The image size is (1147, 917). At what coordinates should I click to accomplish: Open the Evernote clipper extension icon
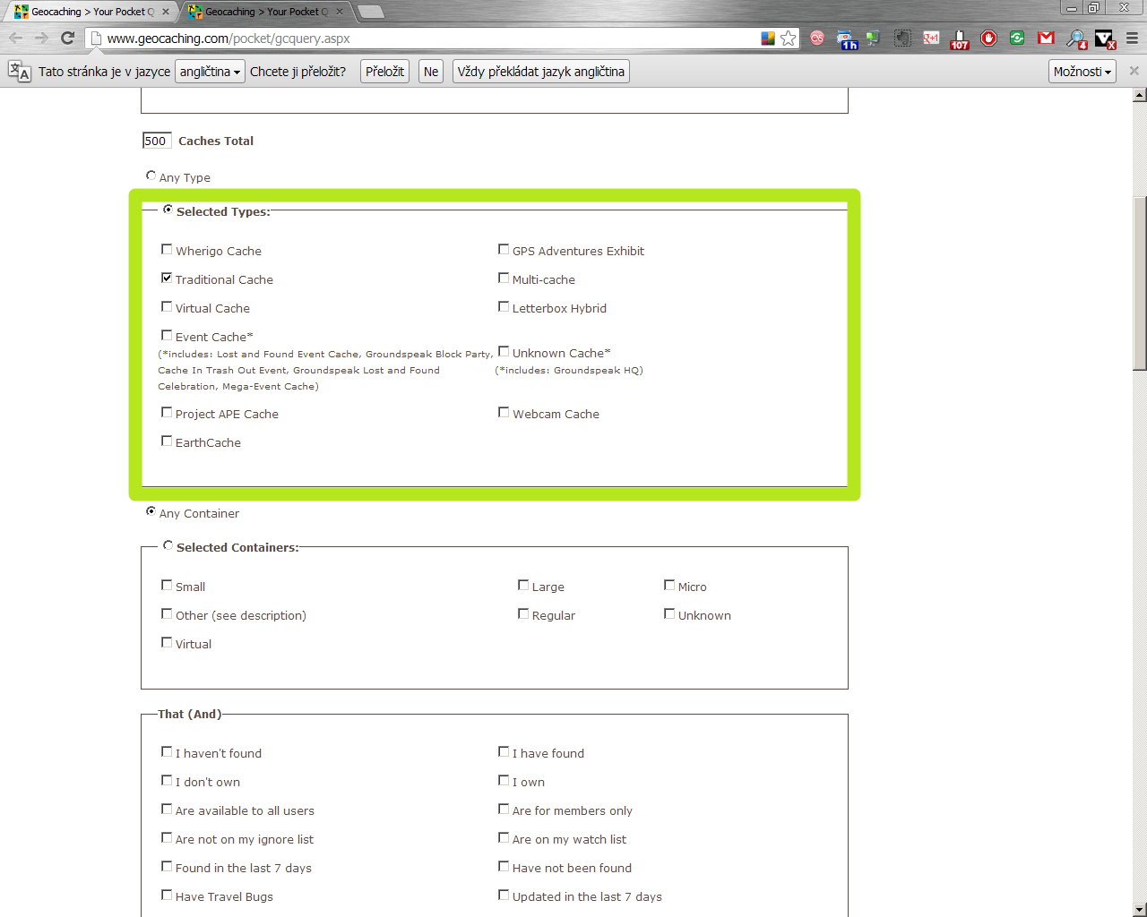click(902, 38)
